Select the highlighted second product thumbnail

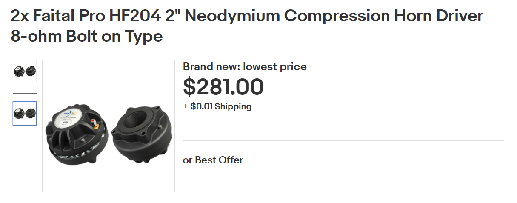pos(25,113)
